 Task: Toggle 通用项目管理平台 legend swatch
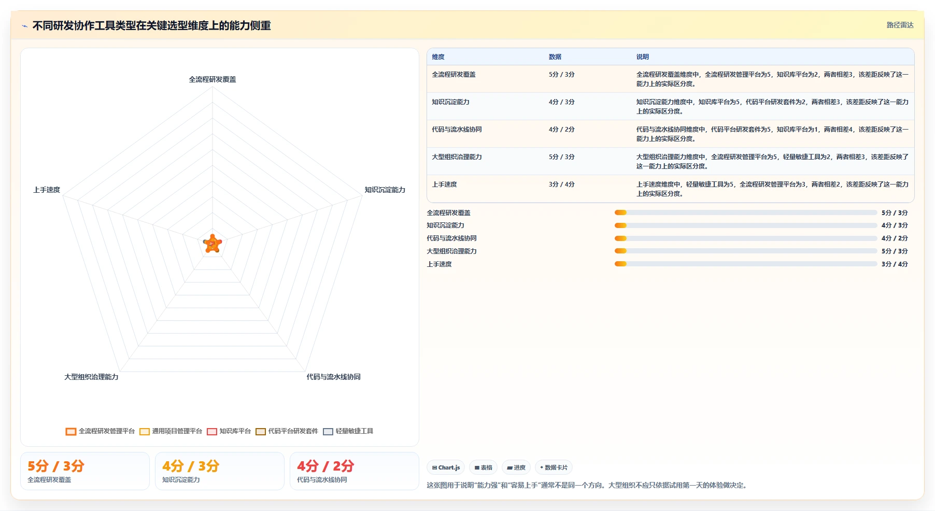145,431
